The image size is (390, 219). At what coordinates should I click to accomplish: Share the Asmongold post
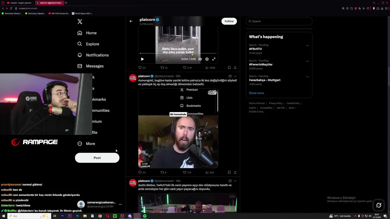pos(235,172)
